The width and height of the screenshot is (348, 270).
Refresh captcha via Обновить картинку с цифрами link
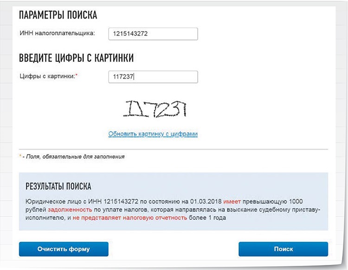click(x=153, y=134)
